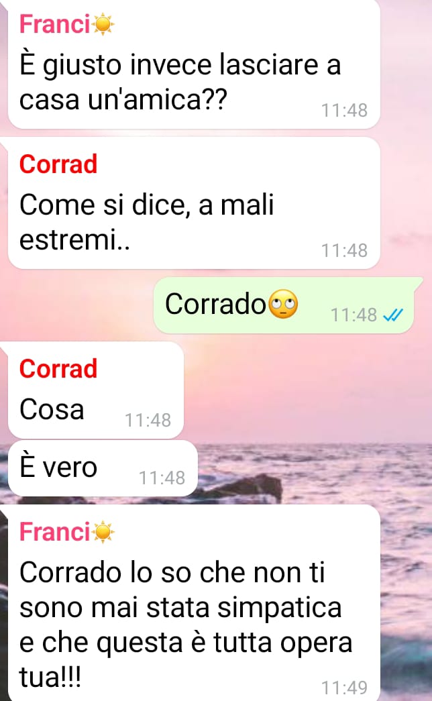Tap the rolling eyes emoji in the Corrado message
The height and width of the screenshot is (701, 432).
point(283,304)
